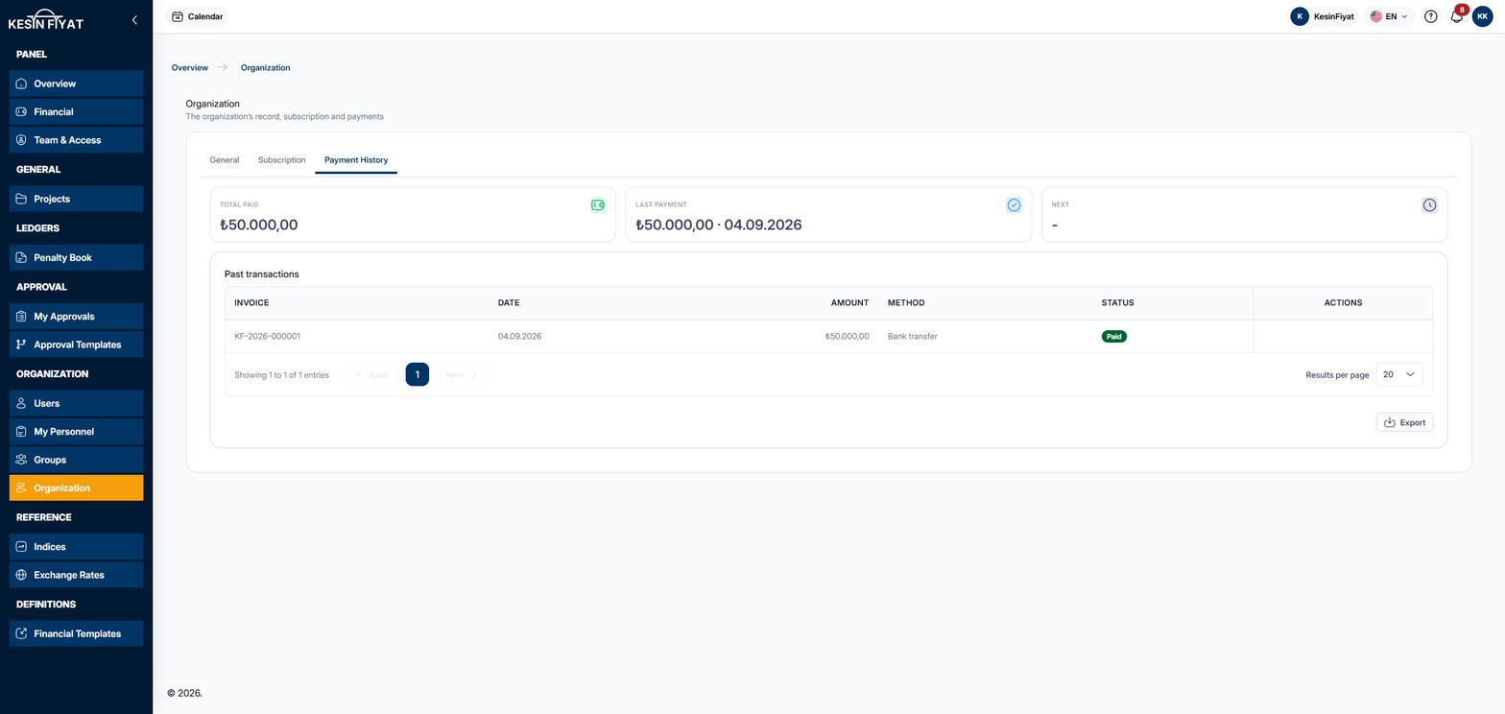Viewport: 1505px width, 714px height.
Task: Open Groups in the sidebar
Action: pos(76,460)
